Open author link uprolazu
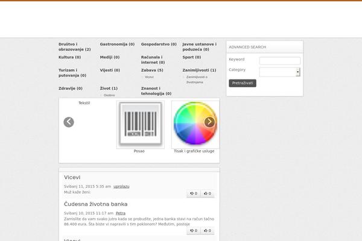Screen dimensions: 362x241 (x=121, y=186)
